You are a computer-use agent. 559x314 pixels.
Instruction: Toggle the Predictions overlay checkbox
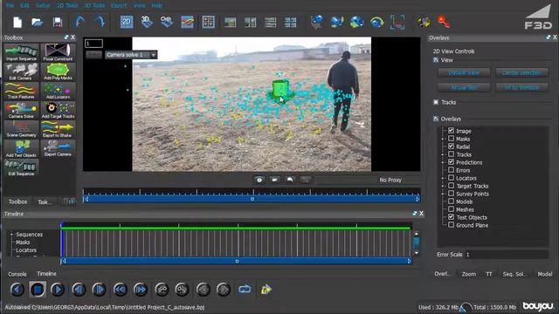click(x=451, y=162)
